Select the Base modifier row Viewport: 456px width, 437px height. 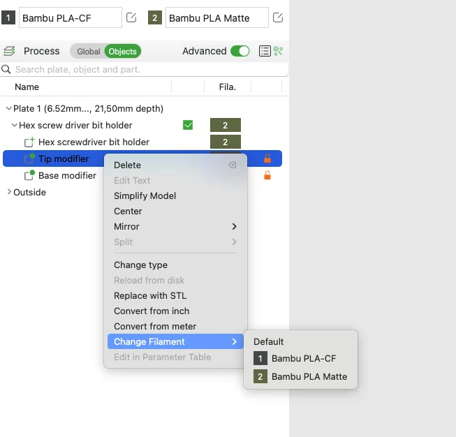(142, 175)
